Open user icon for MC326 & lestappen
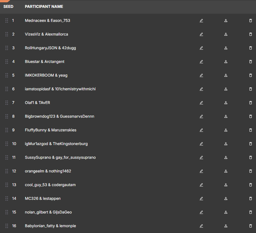256x233 pixels. point(226,199)
